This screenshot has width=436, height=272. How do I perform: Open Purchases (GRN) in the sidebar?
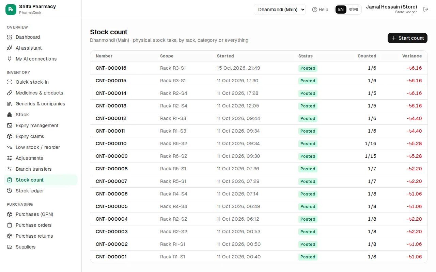(x=41, y=214)
